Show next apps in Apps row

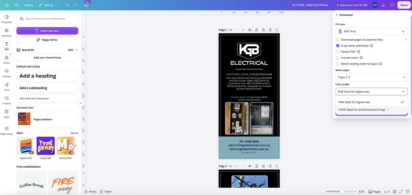pos(76,146)
